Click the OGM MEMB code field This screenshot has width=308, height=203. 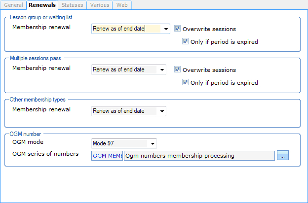(107, 156)
